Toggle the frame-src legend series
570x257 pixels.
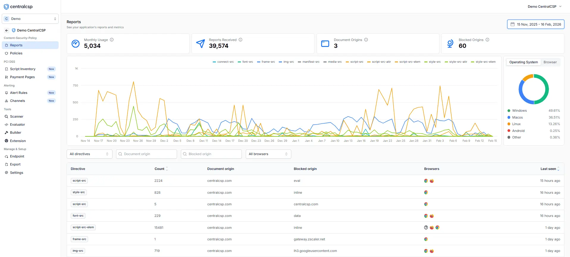pyautogui.click(x=266, y=62)
